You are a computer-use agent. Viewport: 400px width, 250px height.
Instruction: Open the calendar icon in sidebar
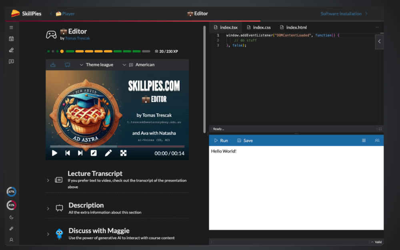point(11,39)
